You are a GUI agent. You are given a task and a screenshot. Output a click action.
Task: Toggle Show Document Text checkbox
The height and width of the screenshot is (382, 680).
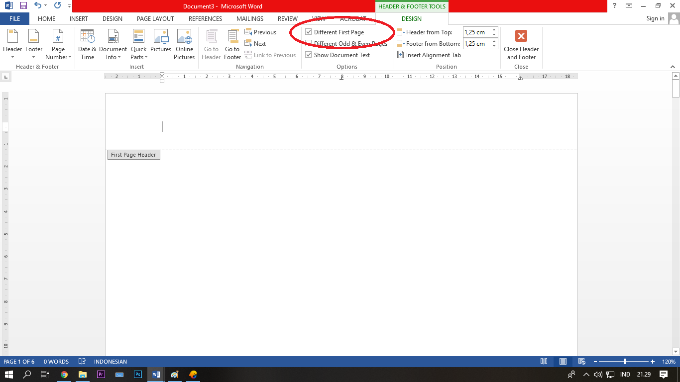click(x=309, y=55)
